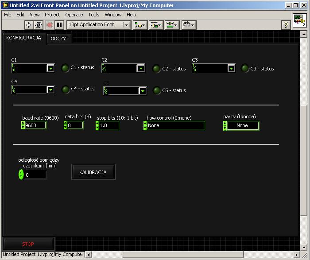Click the KALIBRACJA button
This screenshot has width=310, height=260.
click(93, 172)
